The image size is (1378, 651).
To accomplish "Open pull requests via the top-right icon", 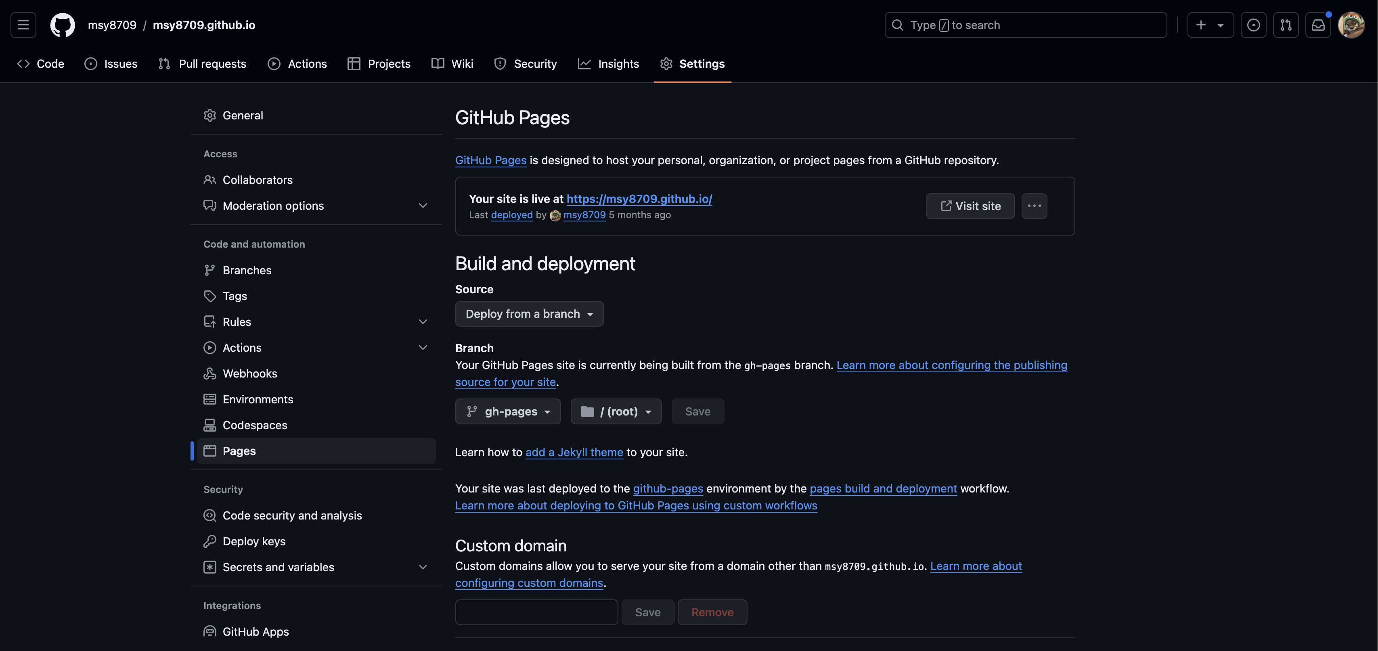I will [x=1286, y=25].
